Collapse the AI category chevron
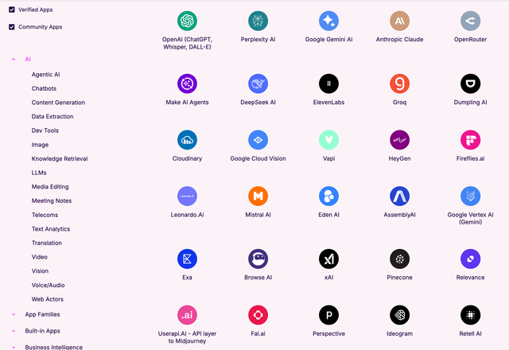Viewport: 509px width, 350px height. pyautogui.click(x=14, y=59)
